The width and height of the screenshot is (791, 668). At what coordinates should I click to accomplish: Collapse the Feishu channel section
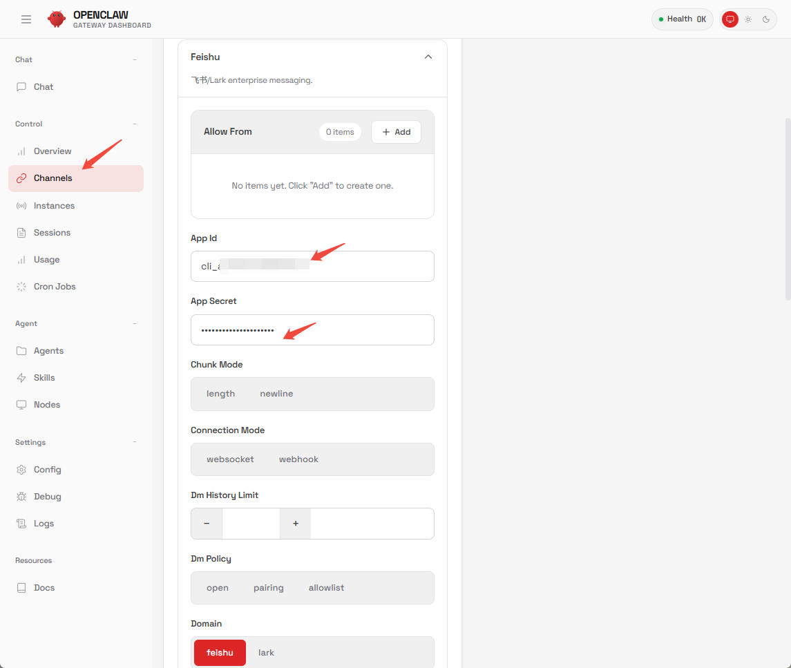pos(428,57)
